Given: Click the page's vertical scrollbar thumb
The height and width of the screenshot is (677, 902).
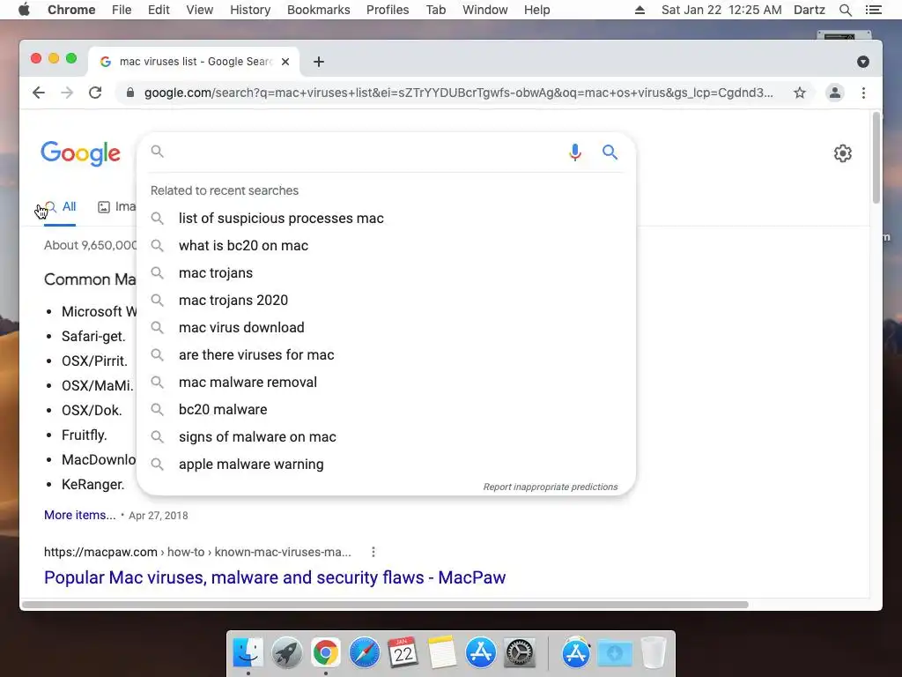Looking at the screenshot, I should point(876,158).
